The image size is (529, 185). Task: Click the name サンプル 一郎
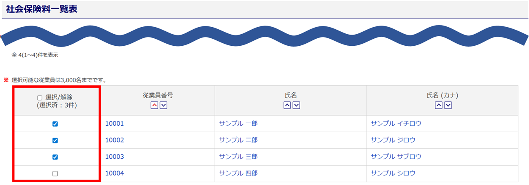click(238, 124)
